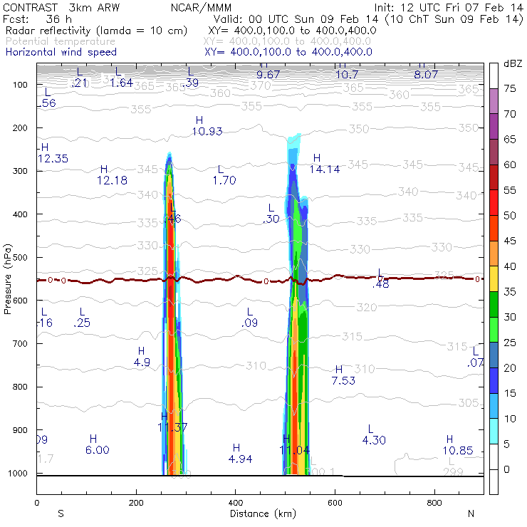Click the gray 'Potential temperature' legend text
527x527 pixels.
tap(61, 41)
